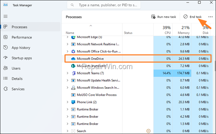Click the 174.7 MB memory value
The width and height of the screenshot is (216, 134).
(x=183, y=73)
